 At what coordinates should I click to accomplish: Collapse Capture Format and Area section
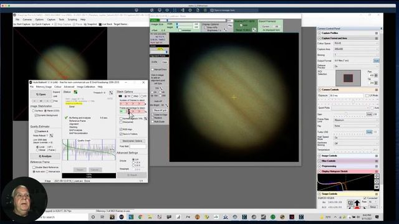click(x=319, y=39)
